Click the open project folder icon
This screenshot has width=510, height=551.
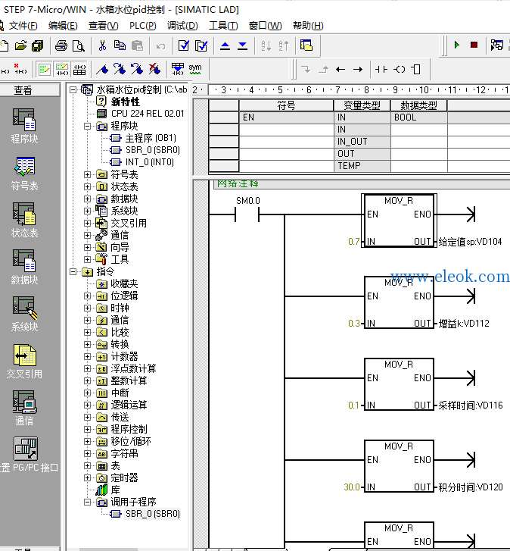(x=21, y=45)
